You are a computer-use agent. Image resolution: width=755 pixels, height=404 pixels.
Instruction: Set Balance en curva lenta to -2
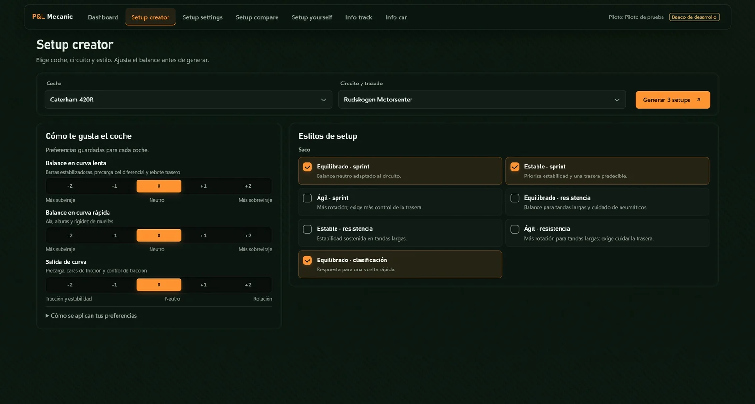pyautogui.click(x=70, y=186)
